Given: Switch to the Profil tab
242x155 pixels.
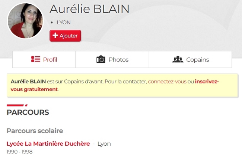Looking at the screenshot, I should pos(50,60).
